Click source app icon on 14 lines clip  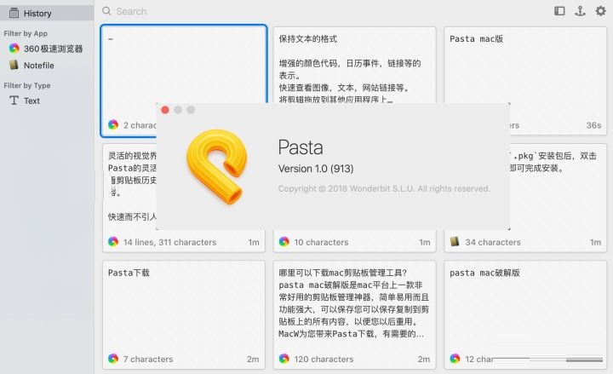[113, 242]
